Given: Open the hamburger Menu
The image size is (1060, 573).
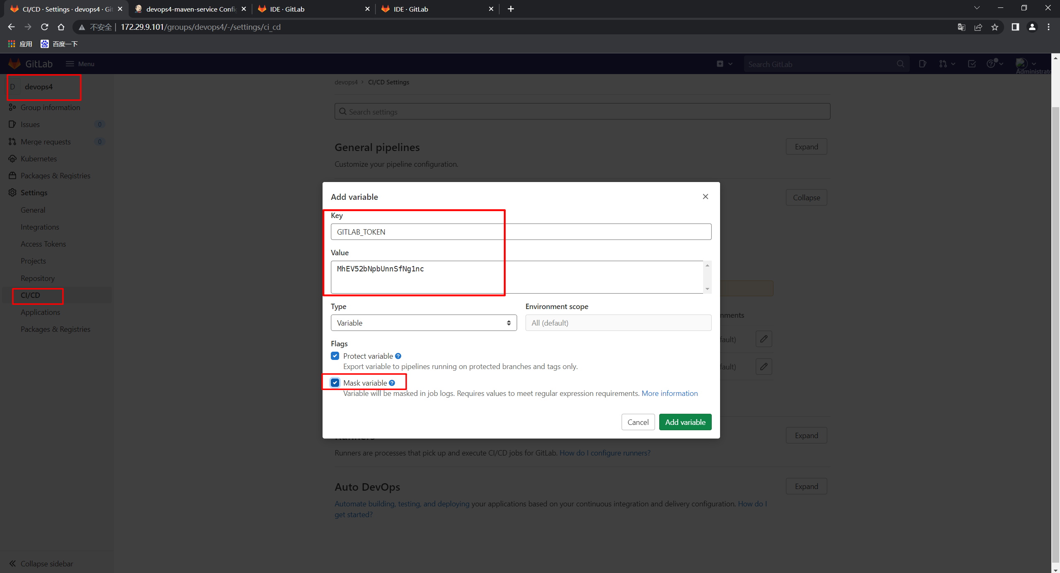Looking at the screenshot, I should click(80, 64).
